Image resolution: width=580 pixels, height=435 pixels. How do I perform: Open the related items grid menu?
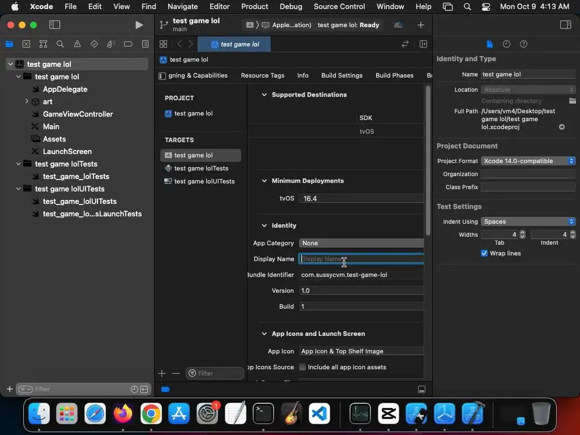163,44
